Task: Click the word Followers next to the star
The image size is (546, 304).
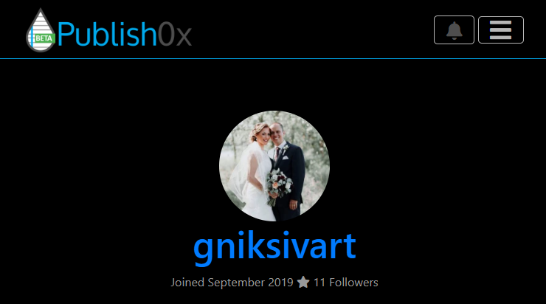Action: 353,282
